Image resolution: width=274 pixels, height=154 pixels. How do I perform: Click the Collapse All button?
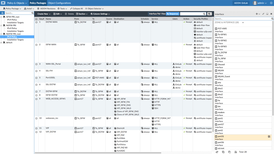(x=76, y=9)
